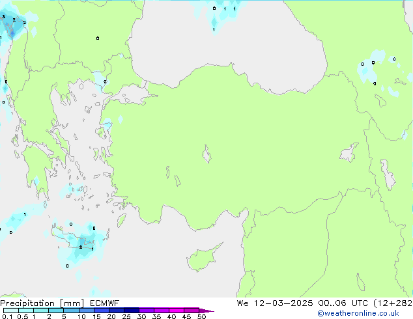Viewport: 413px width, 319px height.
Task: Click the island of Cyprus on map
Action: pos(203,258)
